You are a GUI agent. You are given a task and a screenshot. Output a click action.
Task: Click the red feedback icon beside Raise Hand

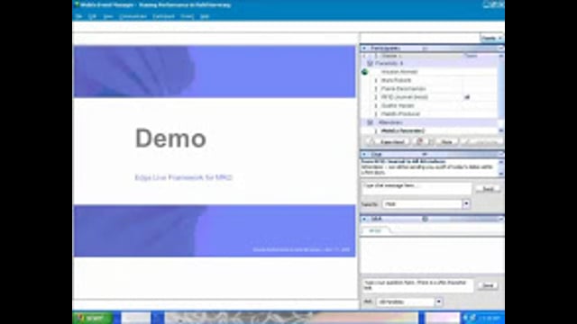point(420,141)
